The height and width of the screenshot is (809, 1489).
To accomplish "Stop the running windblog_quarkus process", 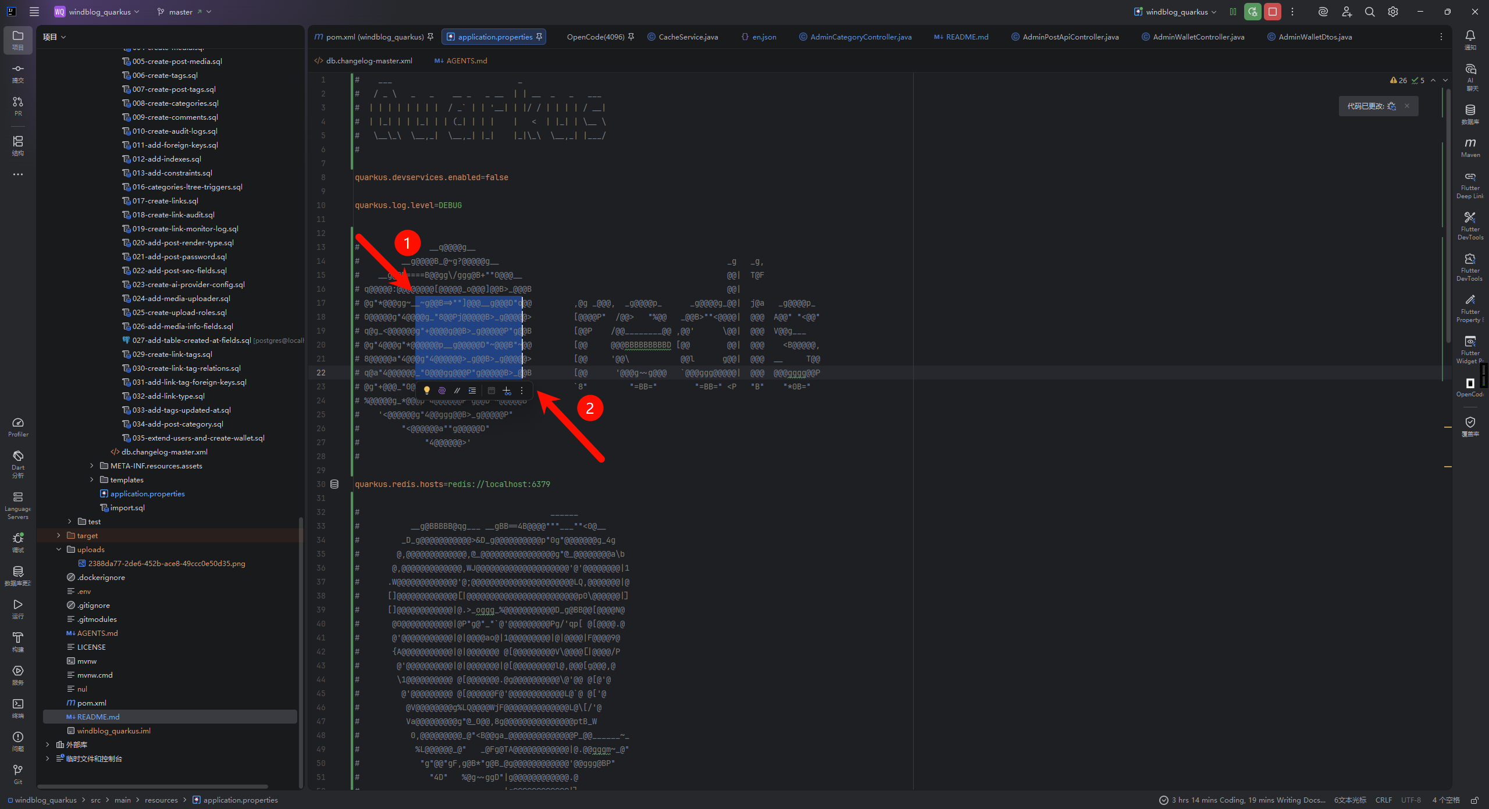I will click(1272, 12).
